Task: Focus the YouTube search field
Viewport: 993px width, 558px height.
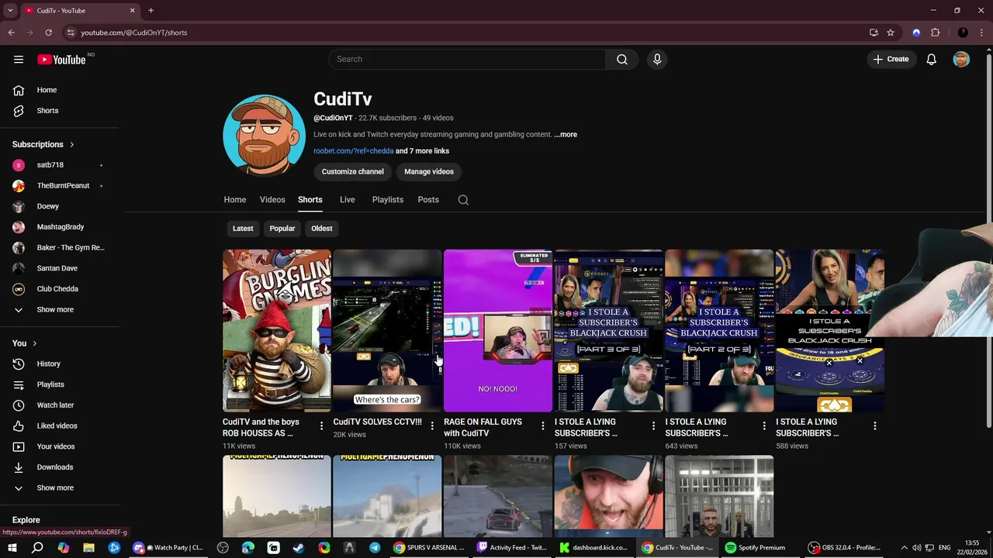Action: pos(467,59)
